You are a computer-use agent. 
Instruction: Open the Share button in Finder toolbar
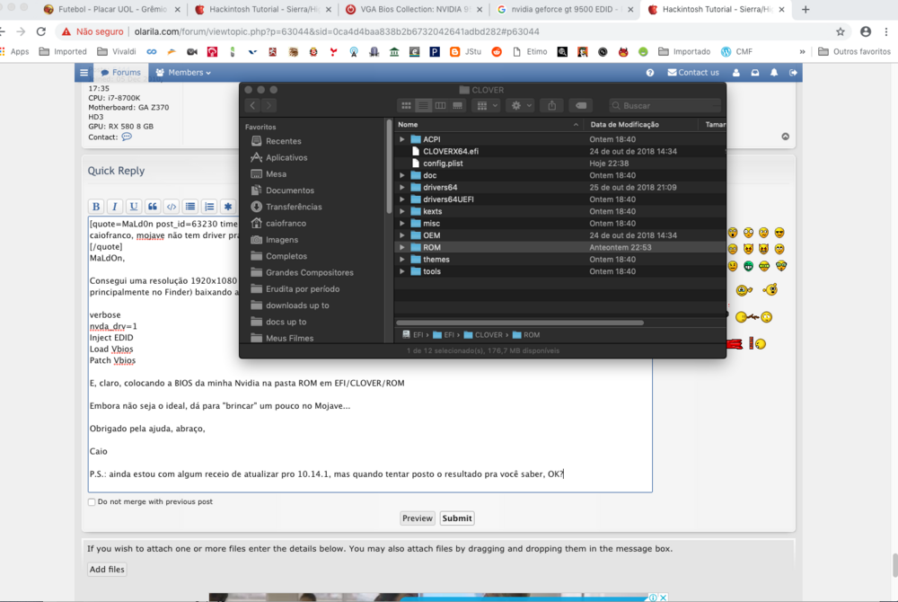tap(551, 105)
